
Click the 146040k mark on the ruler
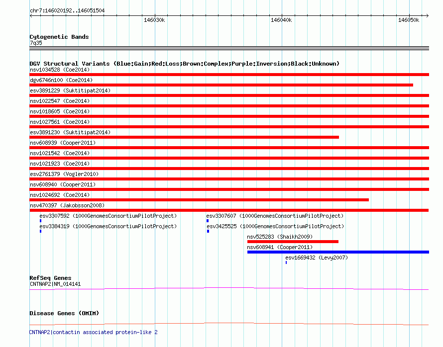click(x=281, y=20)
